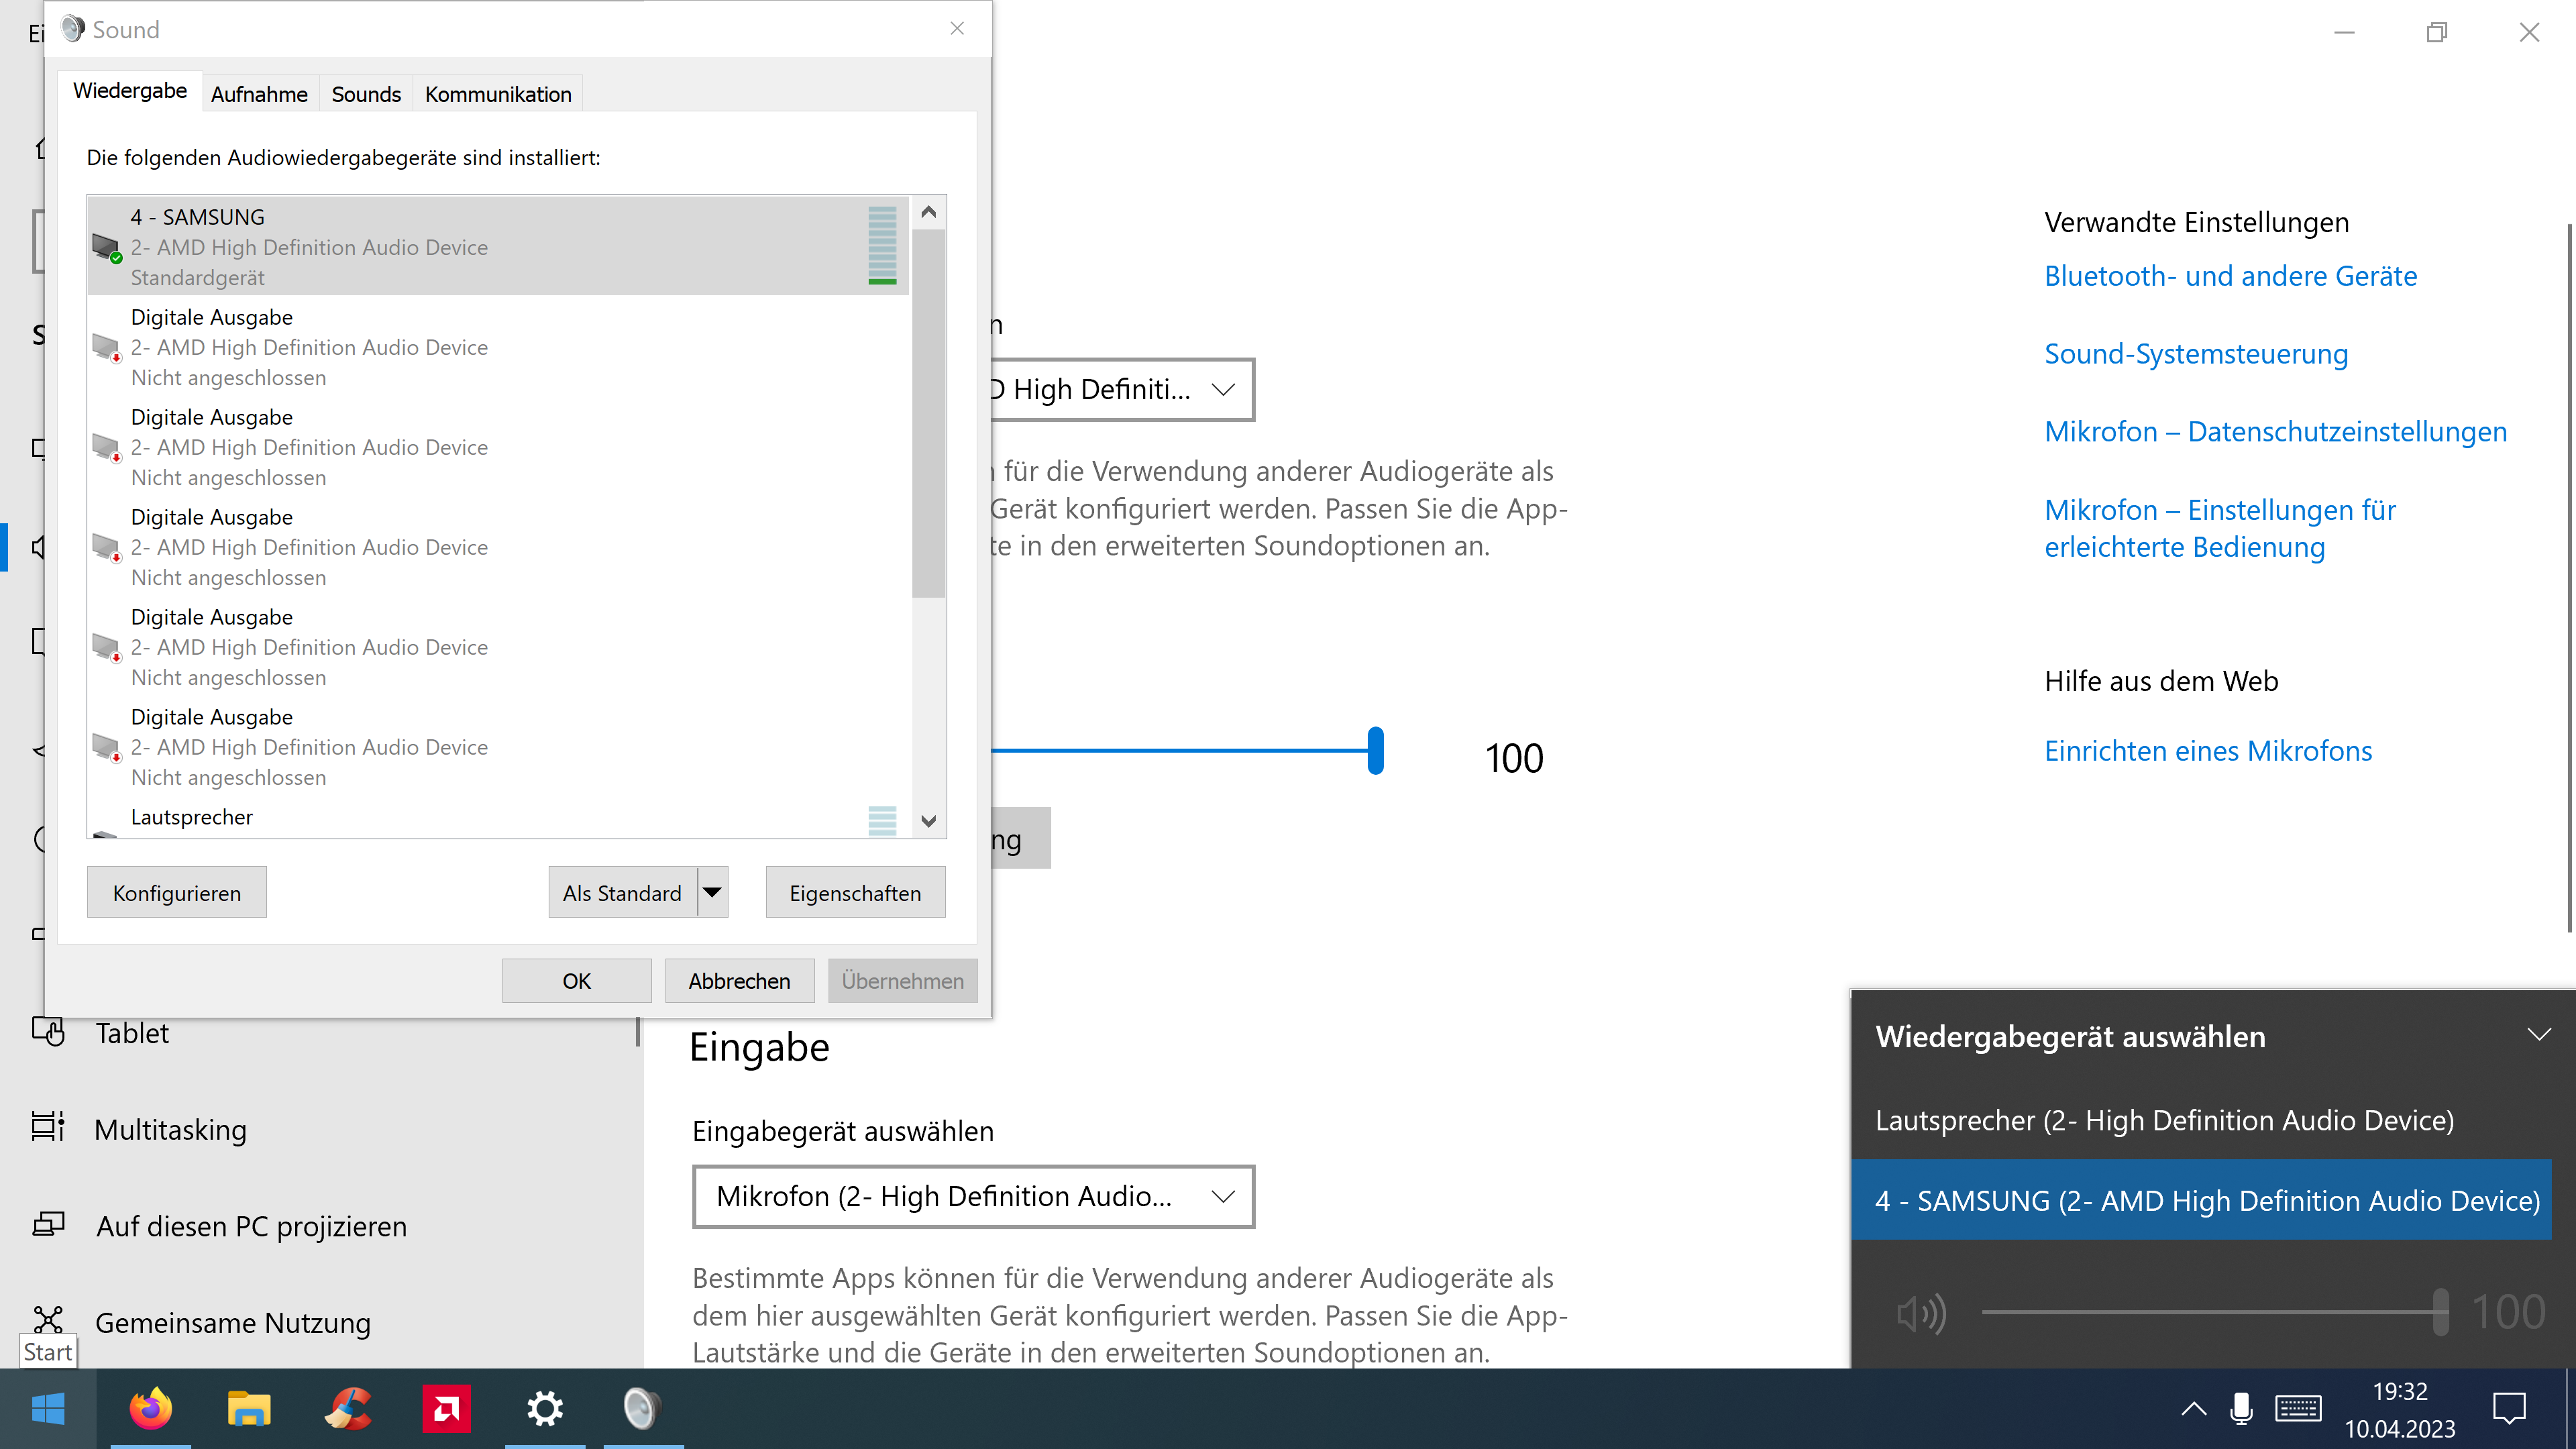This screenshot has width=2576, height=1449.
Task: Switch to the Aufnahme tab
Action: pyautogui.click(x=259, y=94)
